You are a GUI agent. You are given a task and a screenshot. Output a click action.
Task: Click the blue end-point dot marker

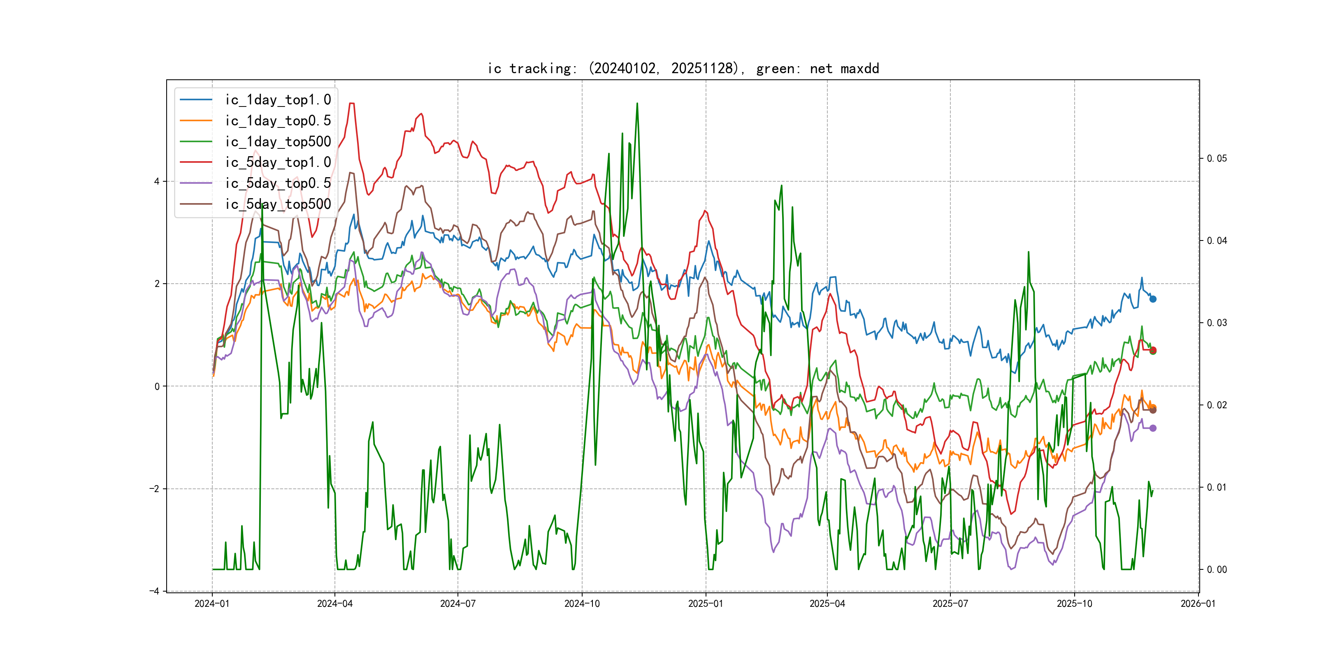click(x=1153, y=299)
